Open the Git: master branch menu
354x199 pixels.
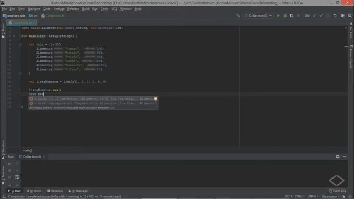click(x=331, y=197)
